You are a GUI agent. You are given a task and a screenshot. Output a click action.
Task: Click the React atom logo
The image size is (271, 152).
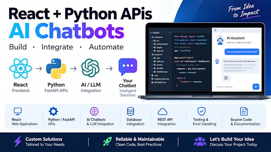click(21, 68)
